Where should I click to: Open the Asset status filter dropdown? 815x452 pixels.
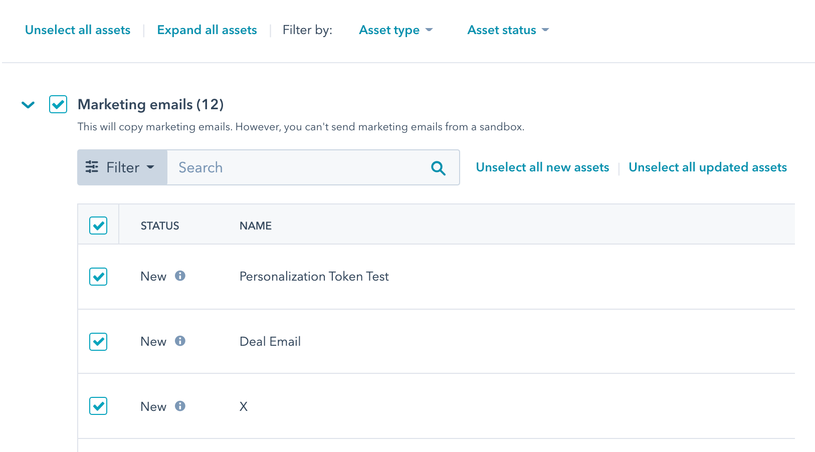(508, 30)
